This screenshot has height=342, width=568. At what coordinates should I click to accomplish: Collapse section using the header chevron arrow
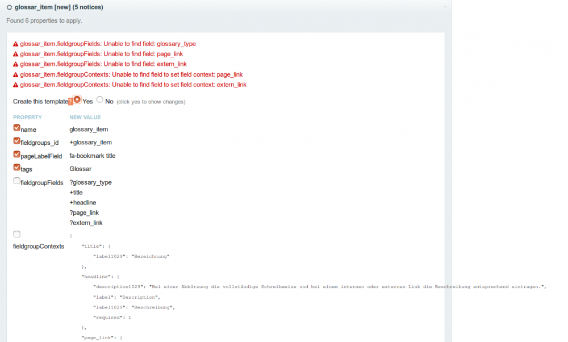pyautogui.click(x=445, y=7)
